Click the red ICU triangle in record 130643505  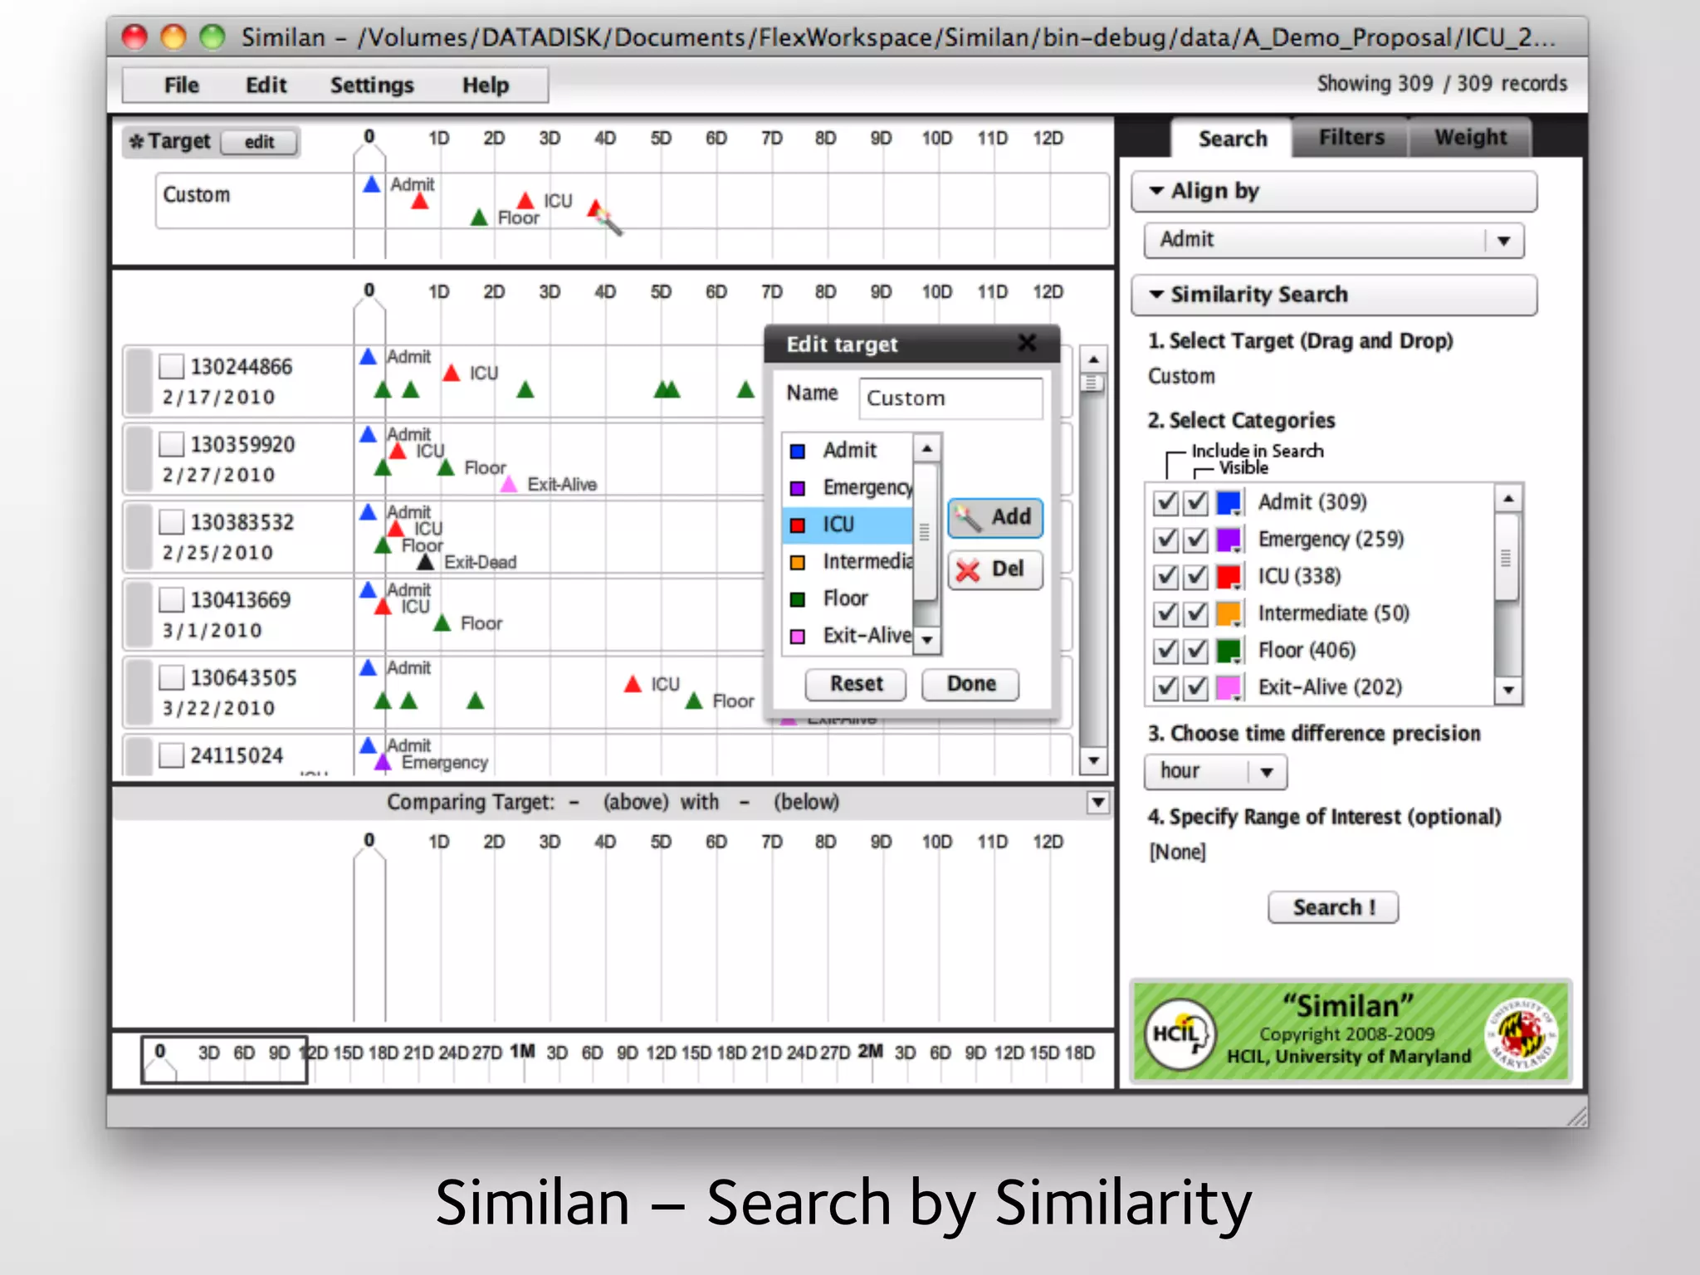click(633, 684)
